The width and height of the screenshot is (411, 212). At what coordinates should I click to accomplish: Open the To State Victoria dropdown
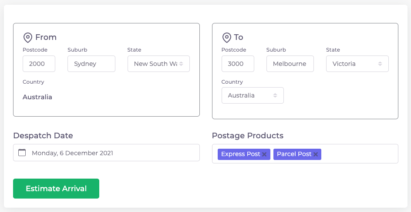coord(357,64)
